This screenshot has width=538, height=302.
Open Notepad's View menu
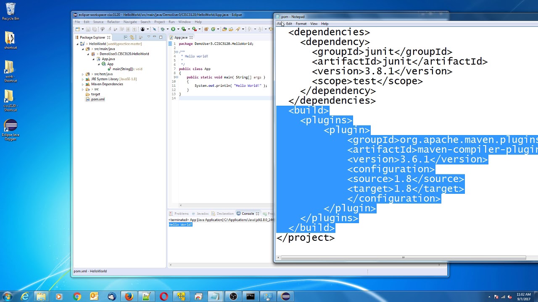pyautogui.click(x=314, y=23)
